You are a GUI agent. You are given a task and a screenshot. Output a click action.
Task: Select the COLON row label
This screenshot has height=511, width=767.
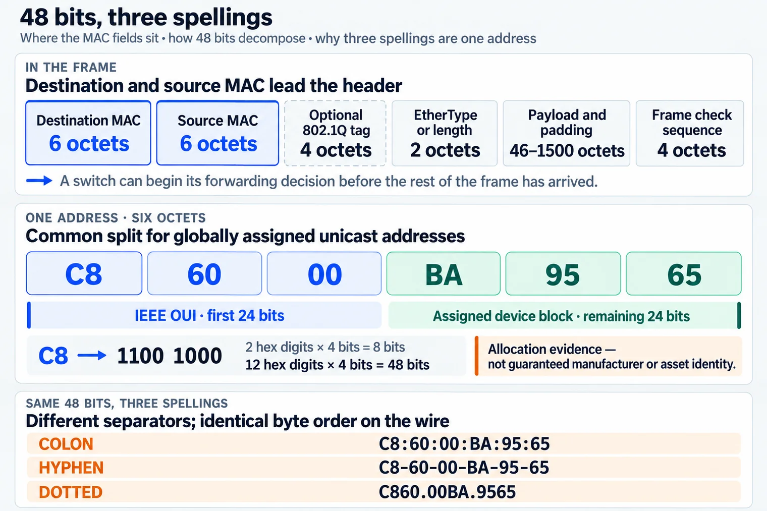click(66, 444)
